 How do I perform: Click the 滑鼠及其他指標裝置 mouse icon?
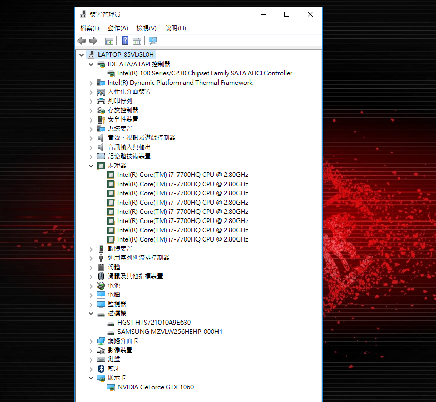coord(101,276)
